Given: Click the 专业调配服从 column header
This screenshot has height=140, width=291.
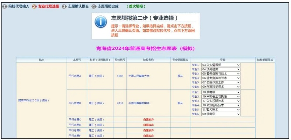Looking at the screenshot, I should coord(180,60).
